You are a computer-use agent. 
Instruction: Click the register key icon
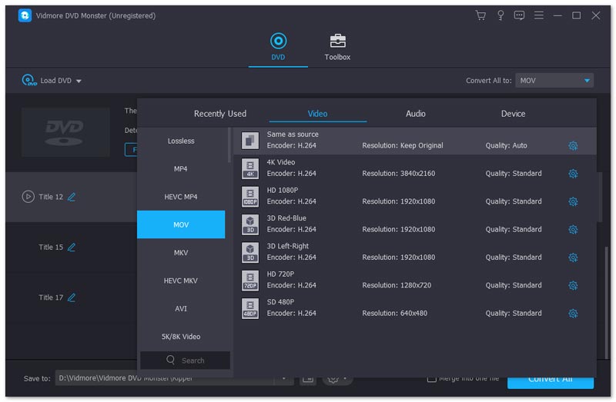point(500,15)
